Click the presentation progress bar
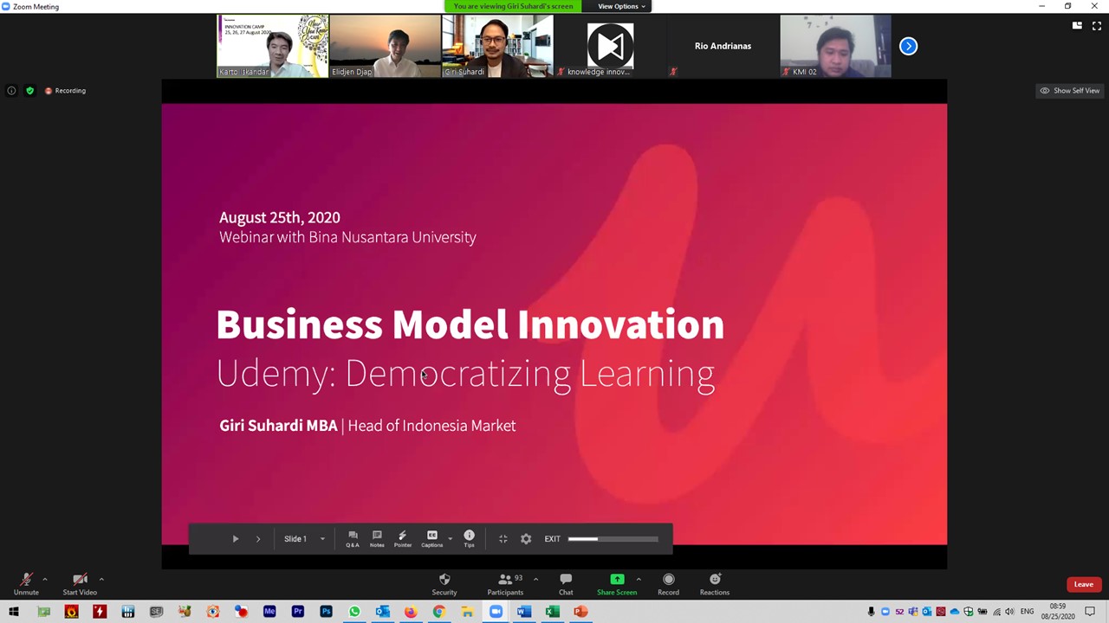 tap(613, 538)
